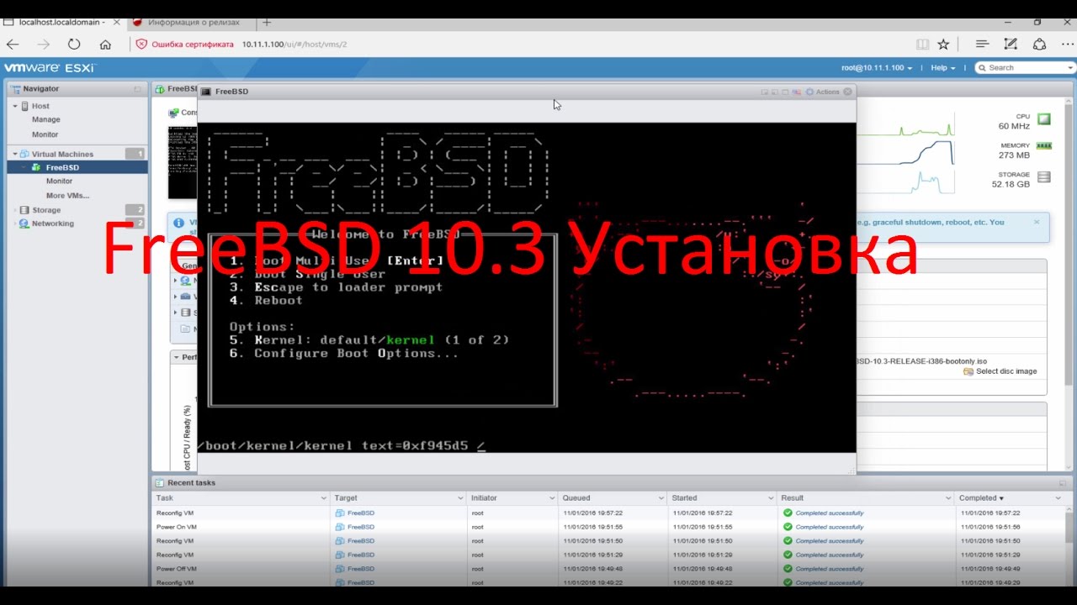Sort by Started column header

(684, 498)
